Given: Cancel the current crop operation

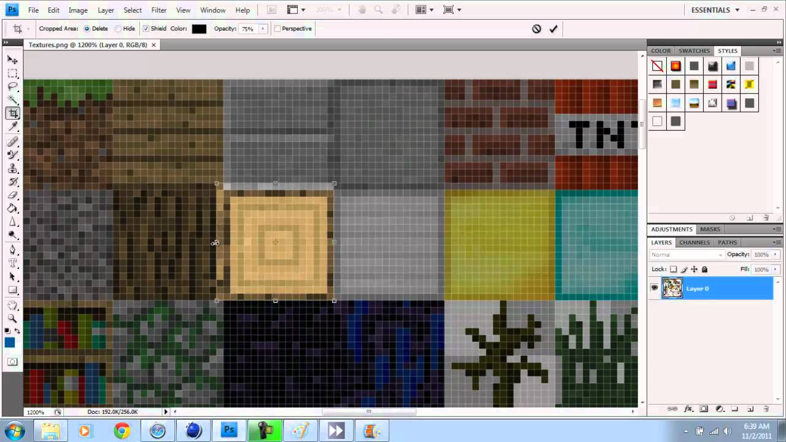Looking at the screenshot, I should click(x=537, y=29).
